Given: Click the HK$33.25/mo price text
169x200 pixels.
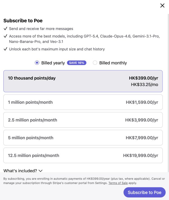Looking at the screenshot, I should pyautogui.click(x=144, y=84).
